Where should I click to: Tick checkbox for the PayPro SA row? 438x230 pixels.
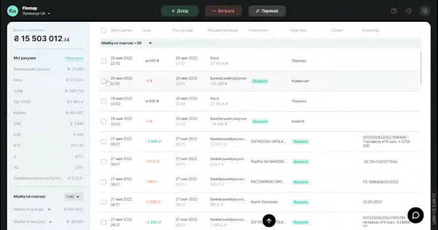pos(104,162)
